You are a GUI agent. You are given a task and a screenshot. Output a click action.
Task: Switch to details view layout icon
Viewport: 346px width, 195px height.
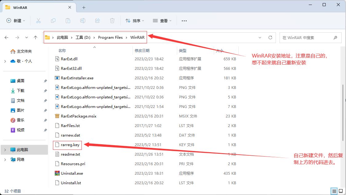click(x=333, y=191)
